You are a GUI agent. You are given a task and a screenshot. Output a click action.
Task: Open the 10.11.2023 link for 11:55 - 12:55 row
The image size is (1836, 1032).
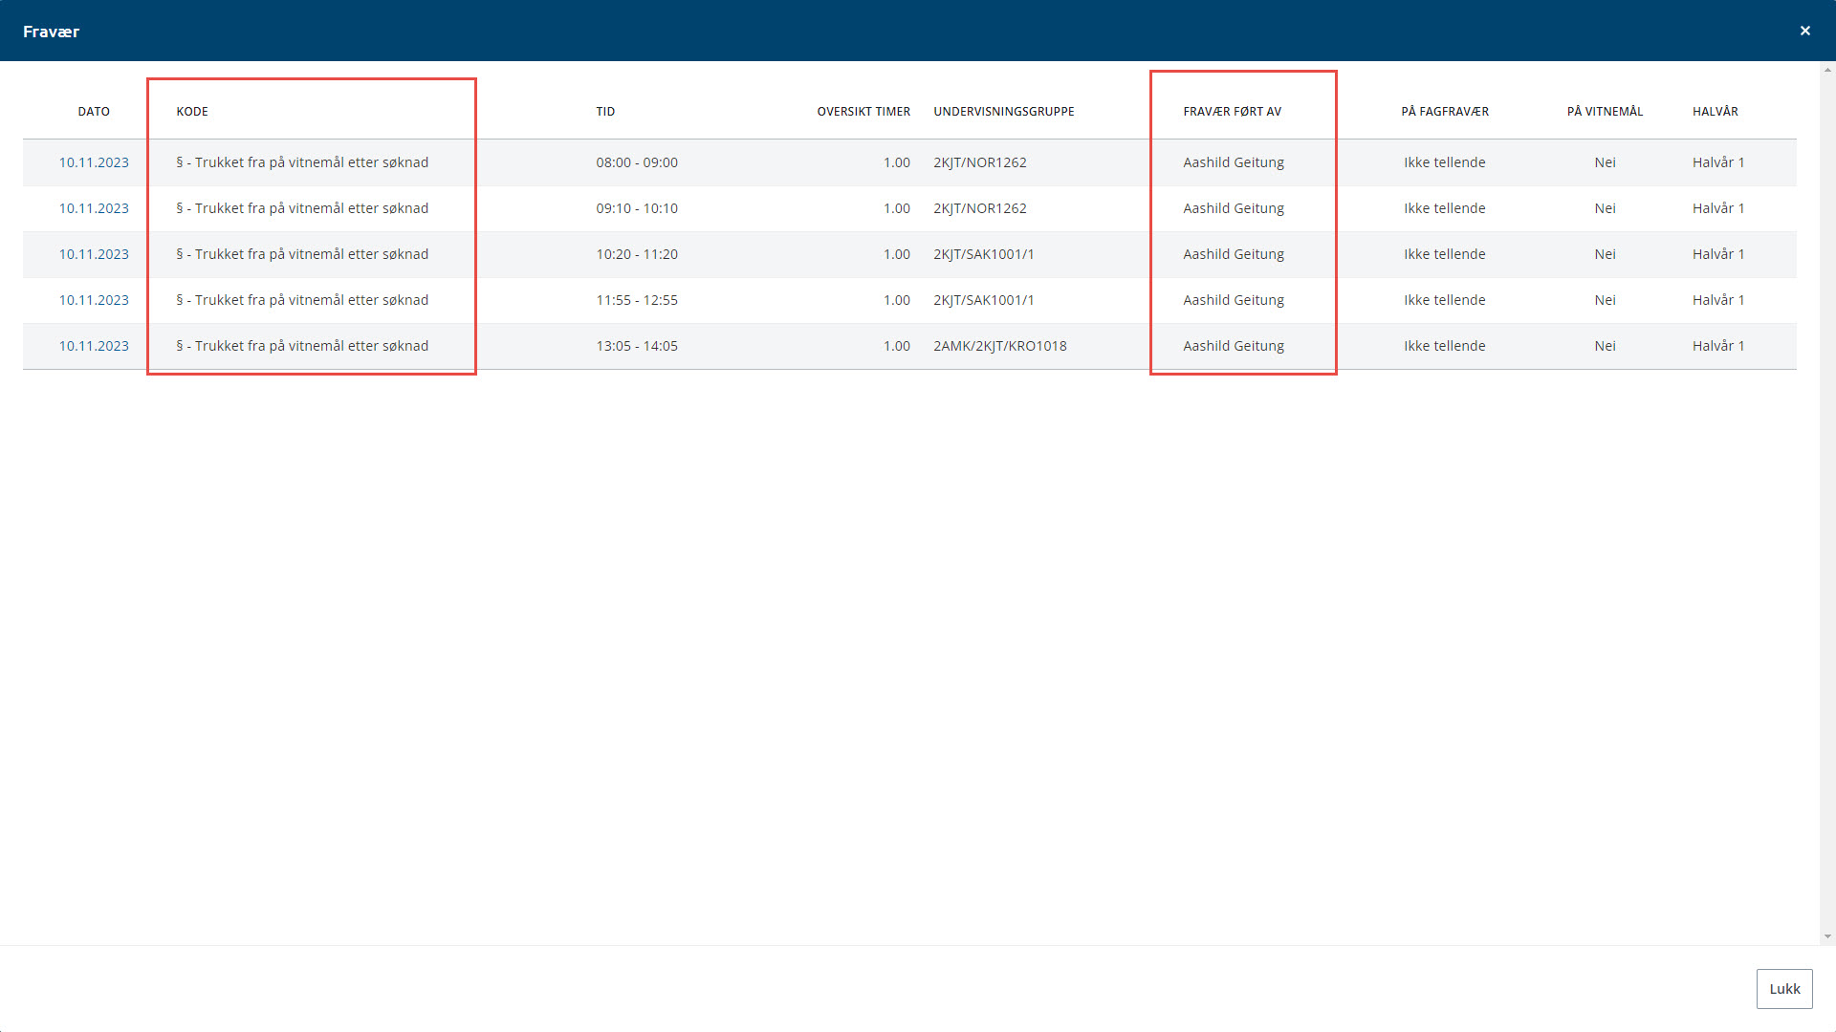tap(94, 300)
